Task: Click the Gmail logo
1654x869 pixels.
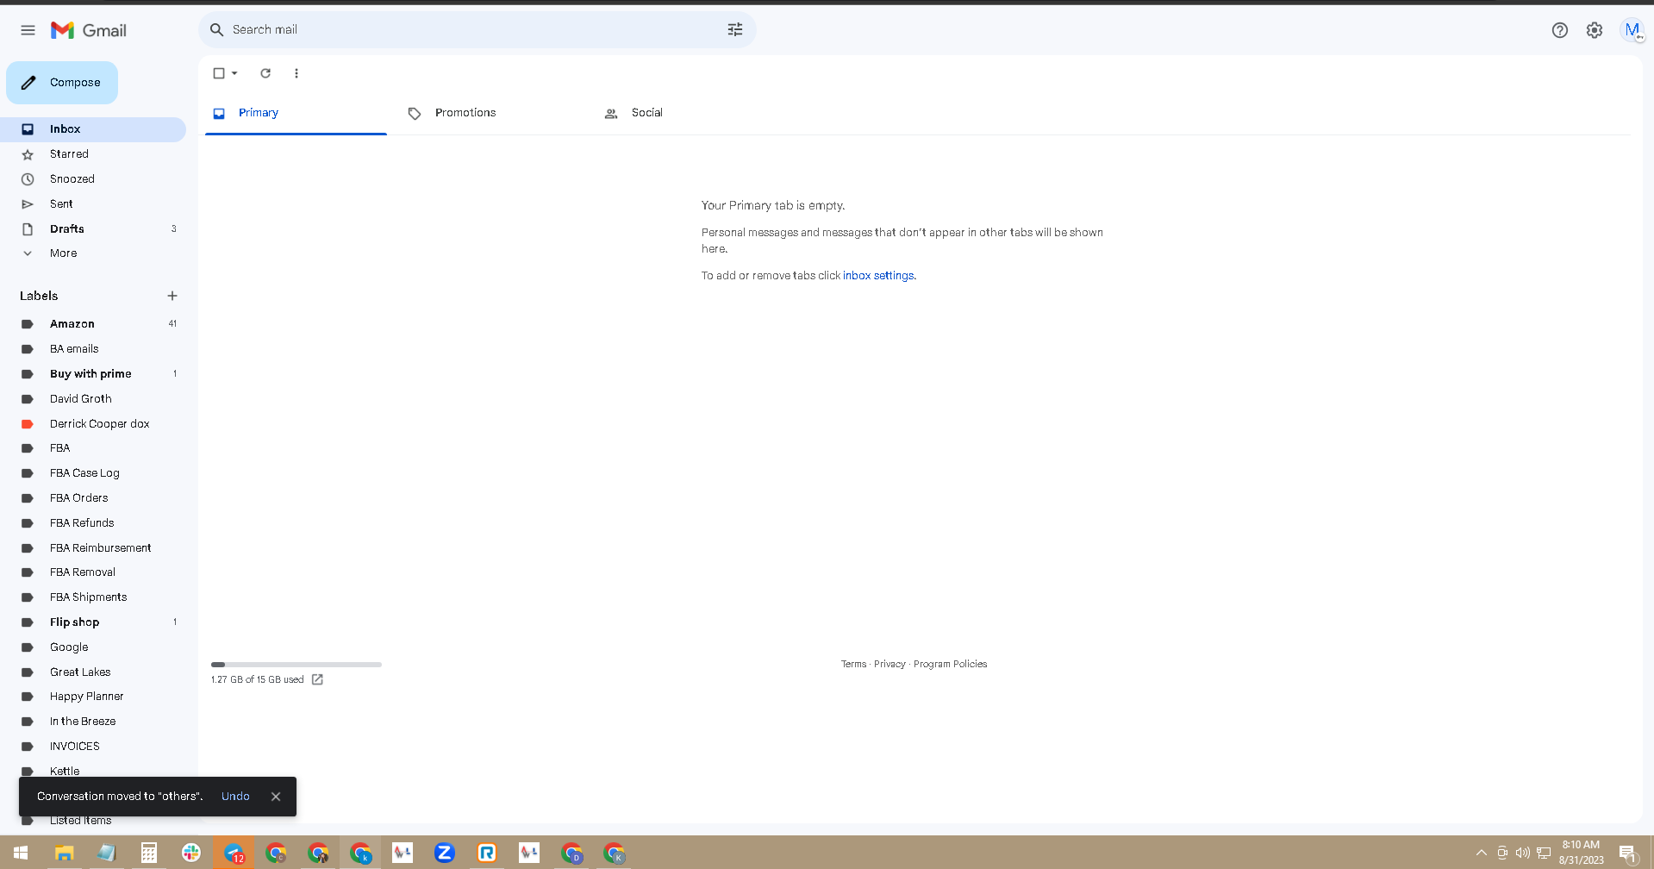Action: (x=89, y=30)
